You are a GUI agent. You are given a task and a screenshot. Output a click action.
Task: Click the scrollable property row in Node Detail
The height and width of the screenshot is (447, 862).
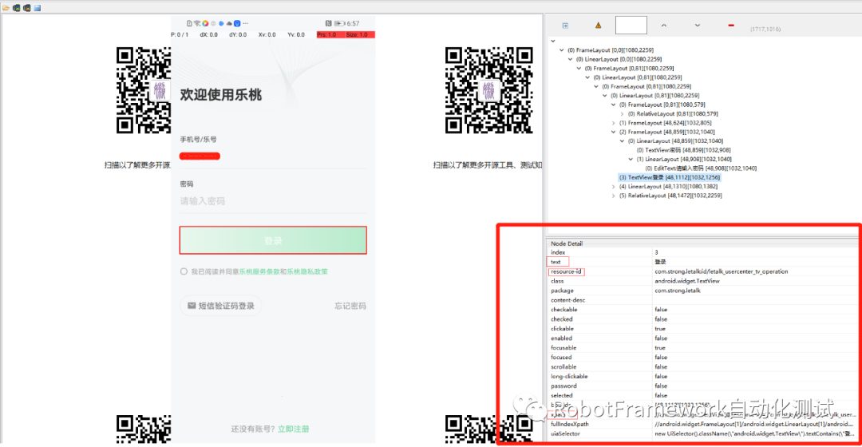[703, 366]
